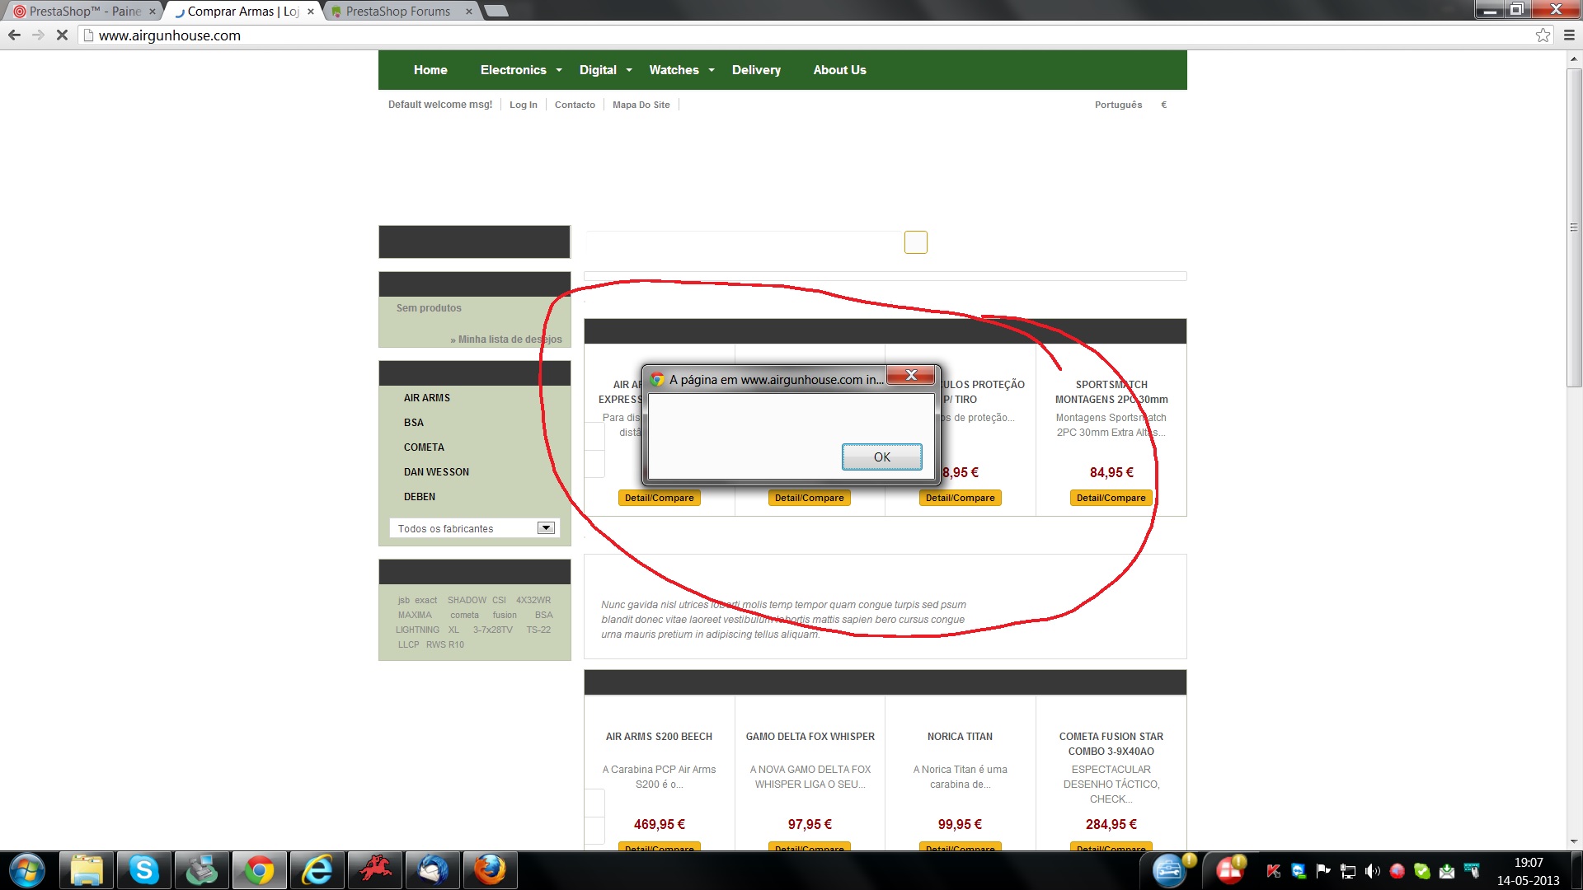This screenshot has width=1583, height=890.
Task: Select BSA manufacturer
Action: tap(414, 423)
